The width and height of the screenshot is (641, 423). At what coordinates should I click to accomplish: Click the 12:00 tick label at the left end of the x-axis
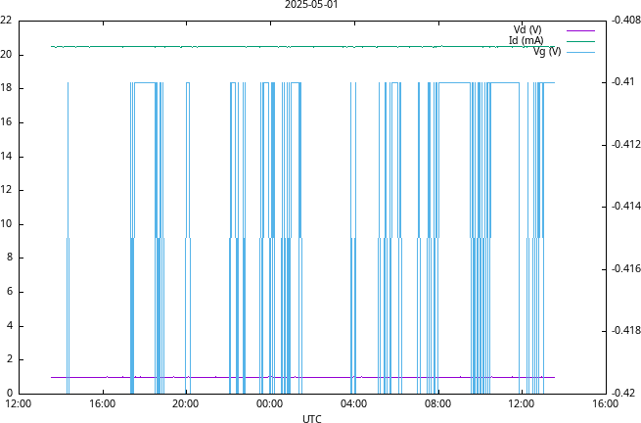19,403
